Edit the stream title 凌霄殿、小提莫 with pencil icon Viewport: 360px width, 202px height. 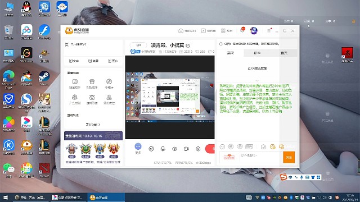pos(188,45)
